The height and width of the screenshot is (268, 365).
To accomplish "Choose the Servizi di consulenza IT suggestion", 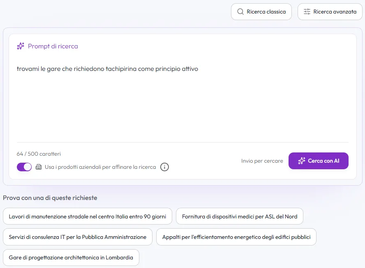I will point(78,237).
